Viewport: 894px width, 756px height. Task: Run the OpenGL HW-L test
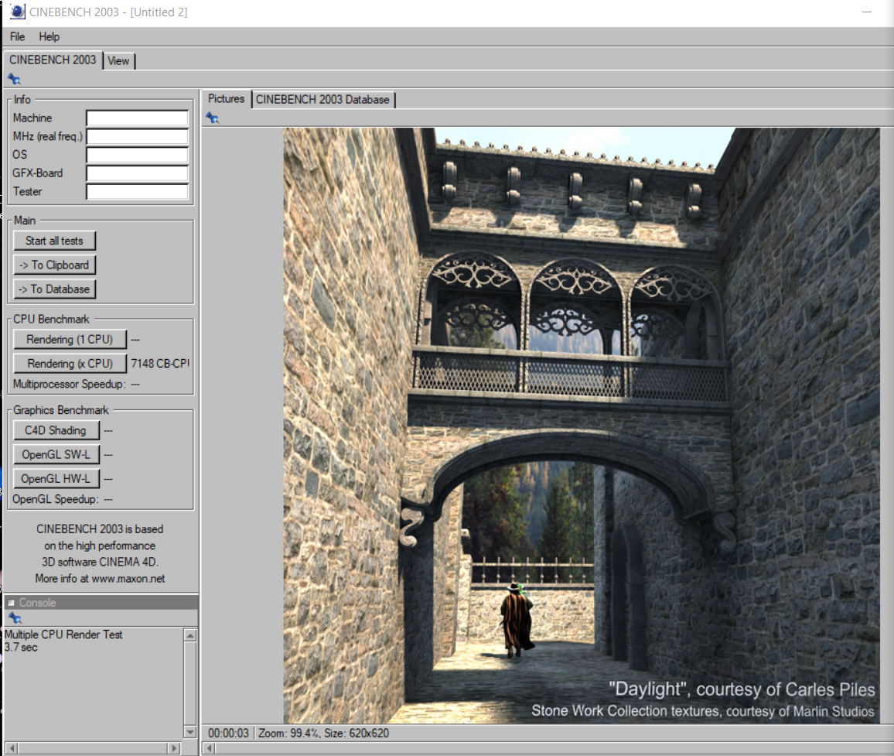click(x=56, y=479)
